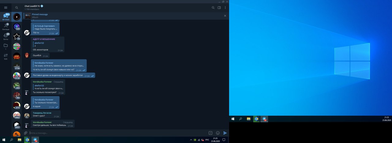Switch to Chrome on right monitor taskbar

click(256, 119)
